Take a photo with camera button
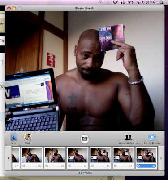 point(85,139)
